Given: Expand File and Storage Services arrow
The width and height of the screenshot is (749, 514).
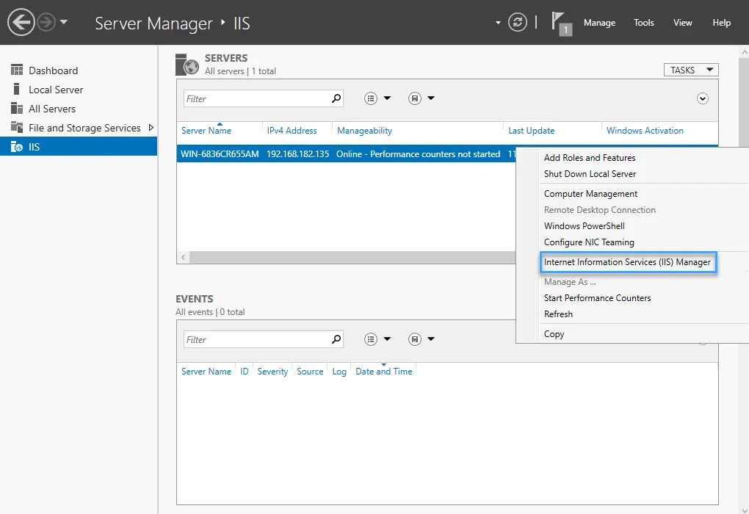Looking at the screenshot, I should 151,128.
